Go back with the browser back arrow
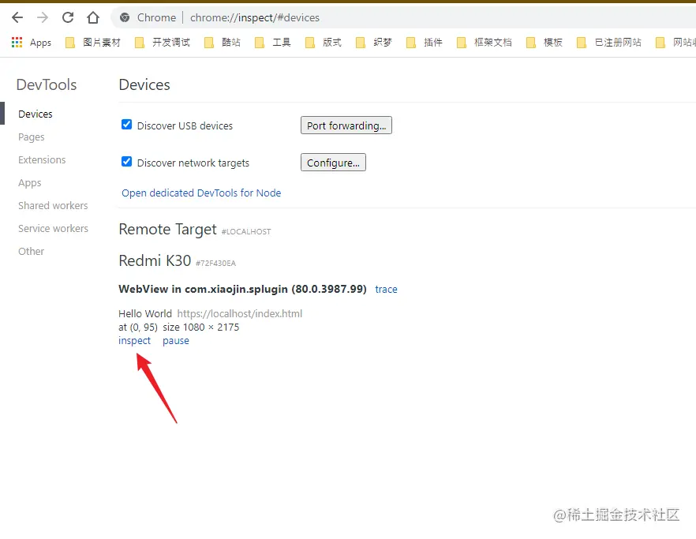Viewport: 696px width, 539px height. pyautogui.click(x=17, y=18)
